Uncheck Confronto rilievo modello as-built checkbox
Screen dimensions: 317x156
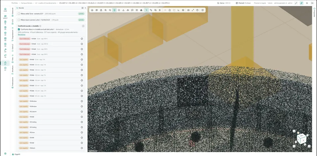[x=19, y=29]
